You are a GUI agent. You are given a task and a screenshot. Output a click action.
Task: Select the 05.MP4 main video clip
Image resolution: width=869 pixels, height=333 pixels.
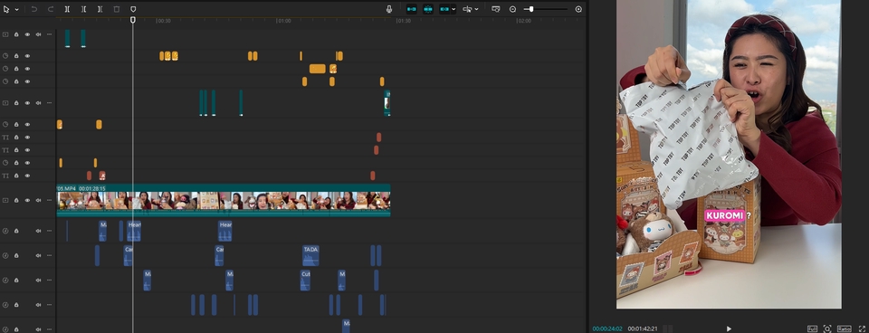point(224,201)
